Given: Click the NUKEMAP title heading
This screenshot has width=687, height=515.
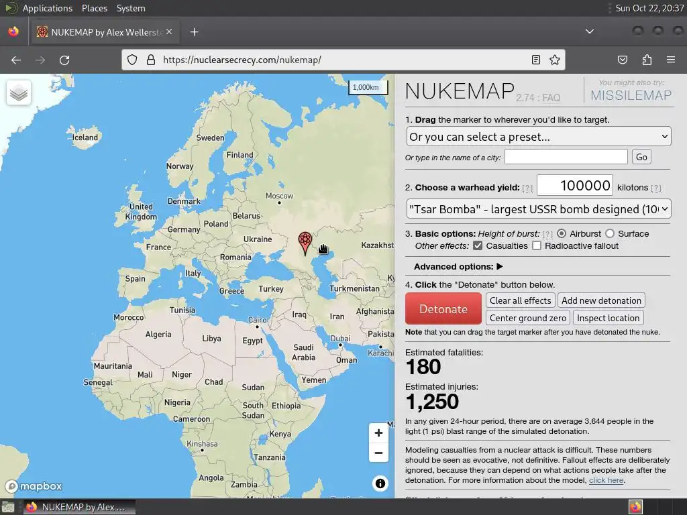Looking at the screenshot, I should pyautogui.click(x=460, y=91).
